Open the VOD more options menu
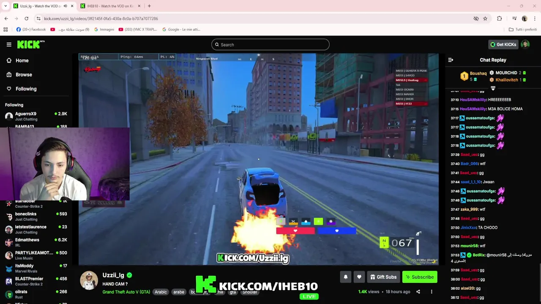Screen dimensions: 541x304 (x=432, y=292)
